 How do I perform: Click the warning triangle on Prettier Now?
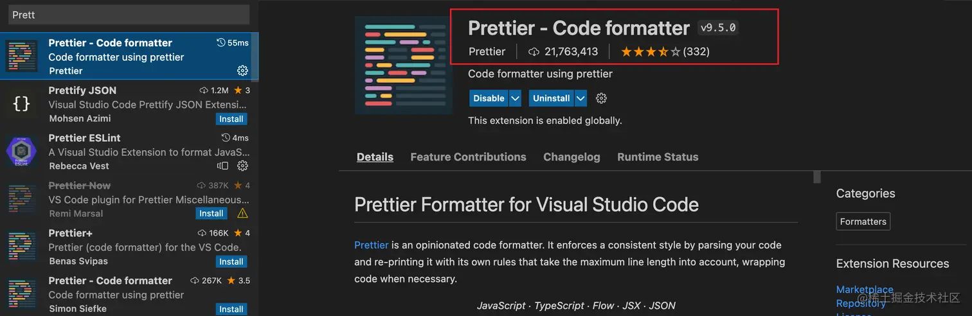[x=242, y=213]
